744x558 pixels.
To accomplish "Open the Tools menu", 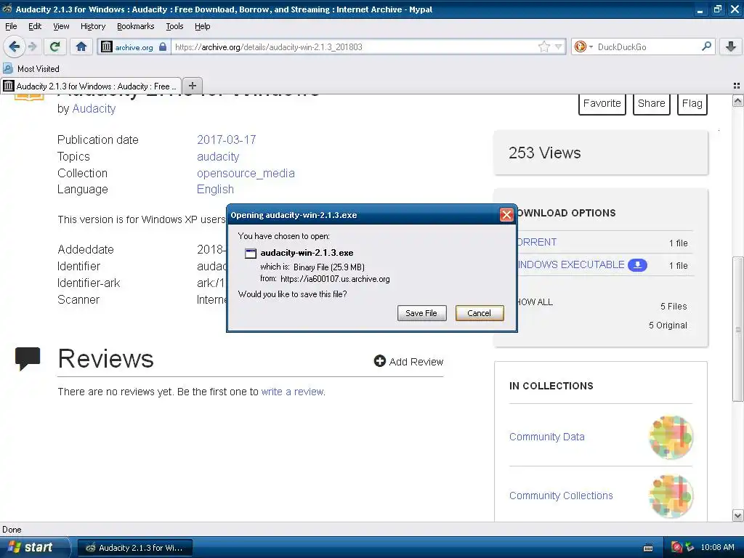I will pyautogui.click(x=174, y=26).
